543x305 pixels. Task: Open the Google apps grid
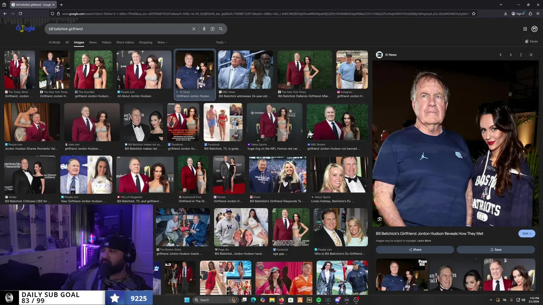[525, 29]
